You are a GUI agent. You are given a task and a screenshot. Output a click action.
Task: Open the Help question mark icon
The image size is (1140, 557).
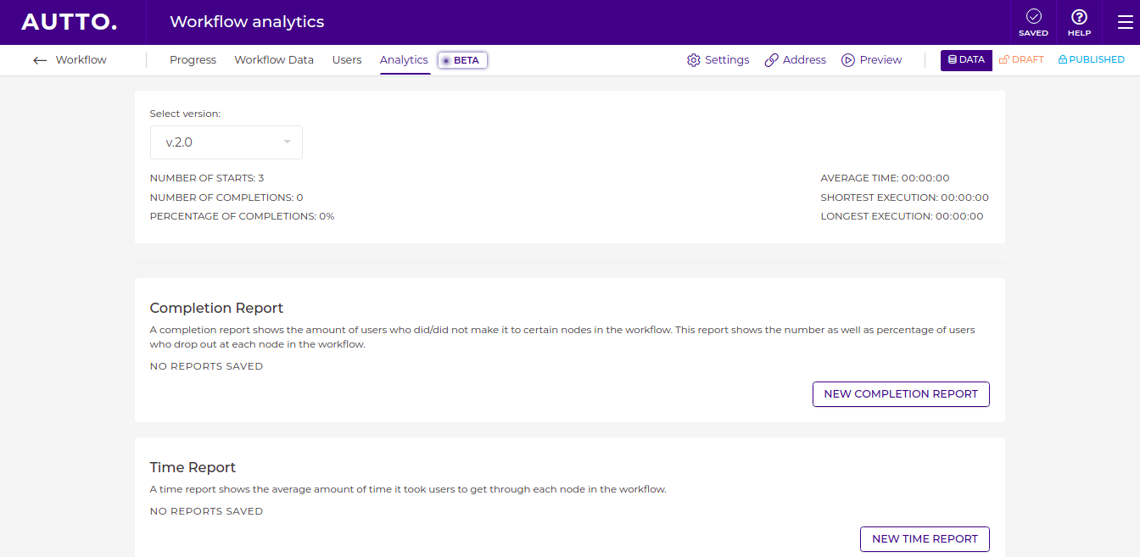pos(1079,17)
